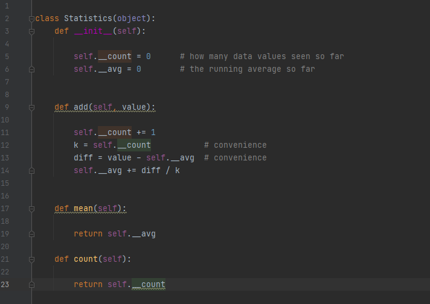The image size is (430, 304).
Task: Click the value parameter in add definition
Action: (x=134, y=107)
